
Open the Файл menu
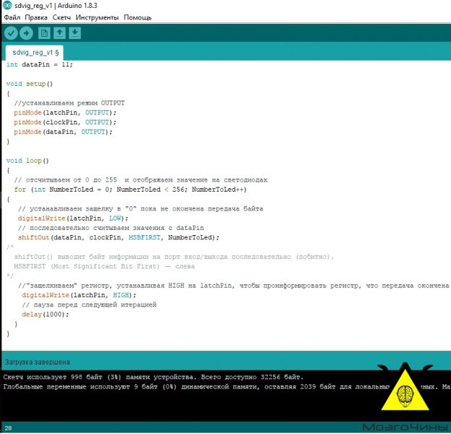tap(12, 17)
